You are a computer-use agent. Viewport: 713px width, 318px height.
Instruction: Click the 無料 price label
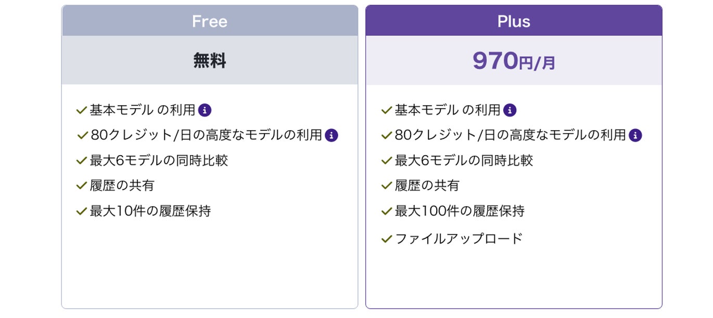pos(210,61)
